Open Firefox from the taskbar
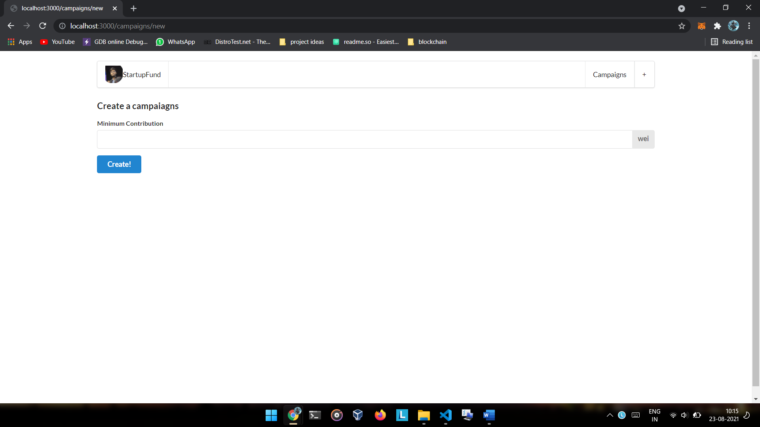This screenshot has height=427, width=760. [380, 415]
